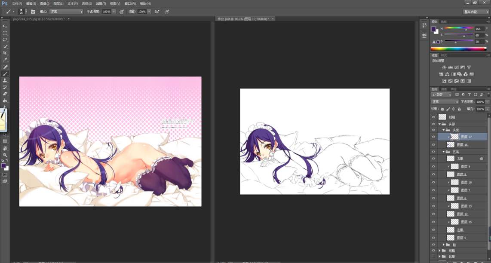Collapse the 五官 layer group
This screenshot has height=263, width=491.
[x=443, y=152]
